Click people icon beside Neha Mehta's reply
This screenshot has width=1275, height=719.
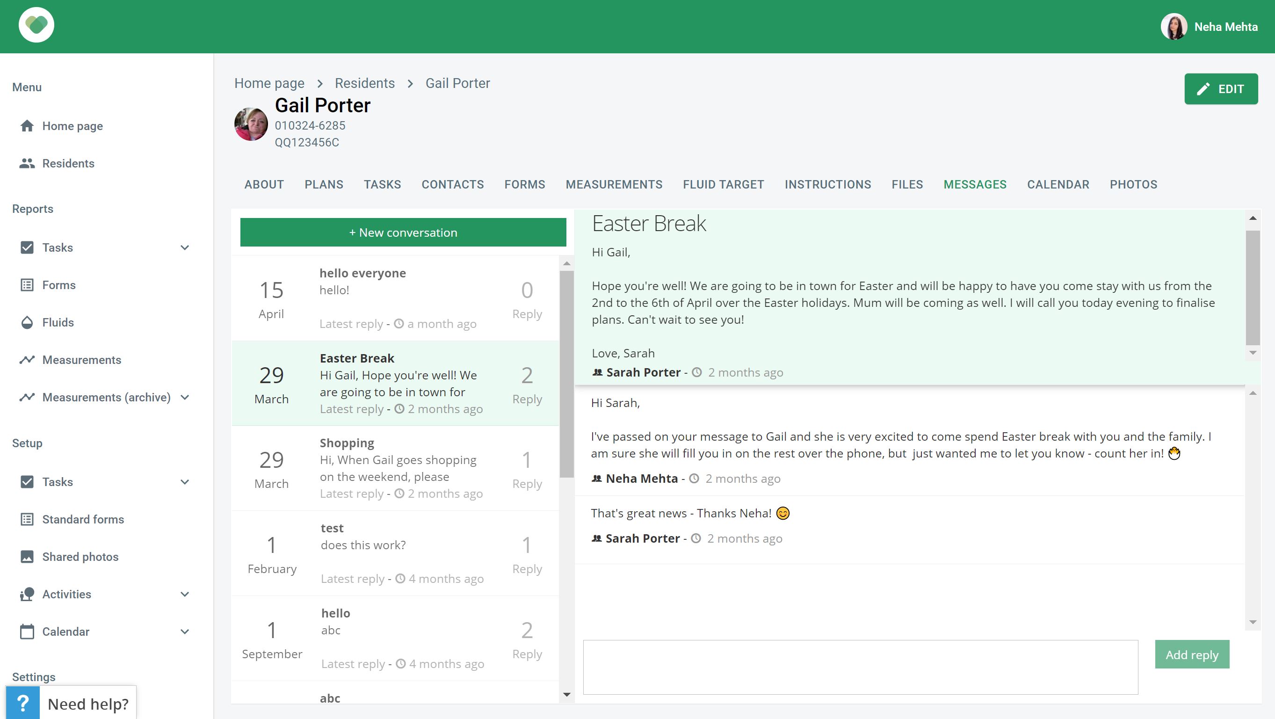(596, 479)
